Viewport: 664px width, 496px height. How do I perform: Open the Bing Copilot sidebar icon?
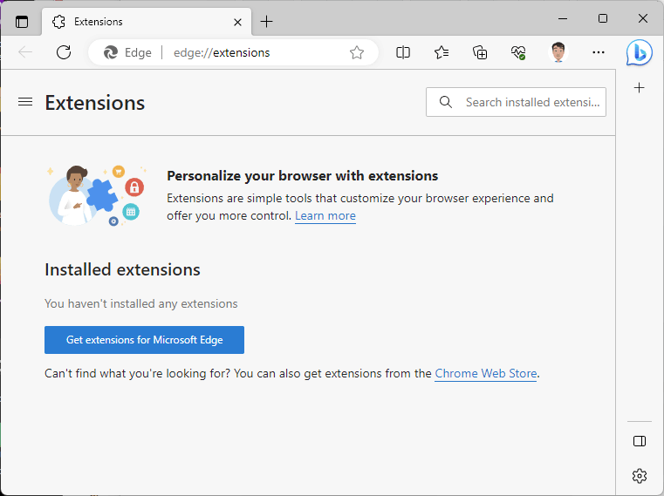639,52
